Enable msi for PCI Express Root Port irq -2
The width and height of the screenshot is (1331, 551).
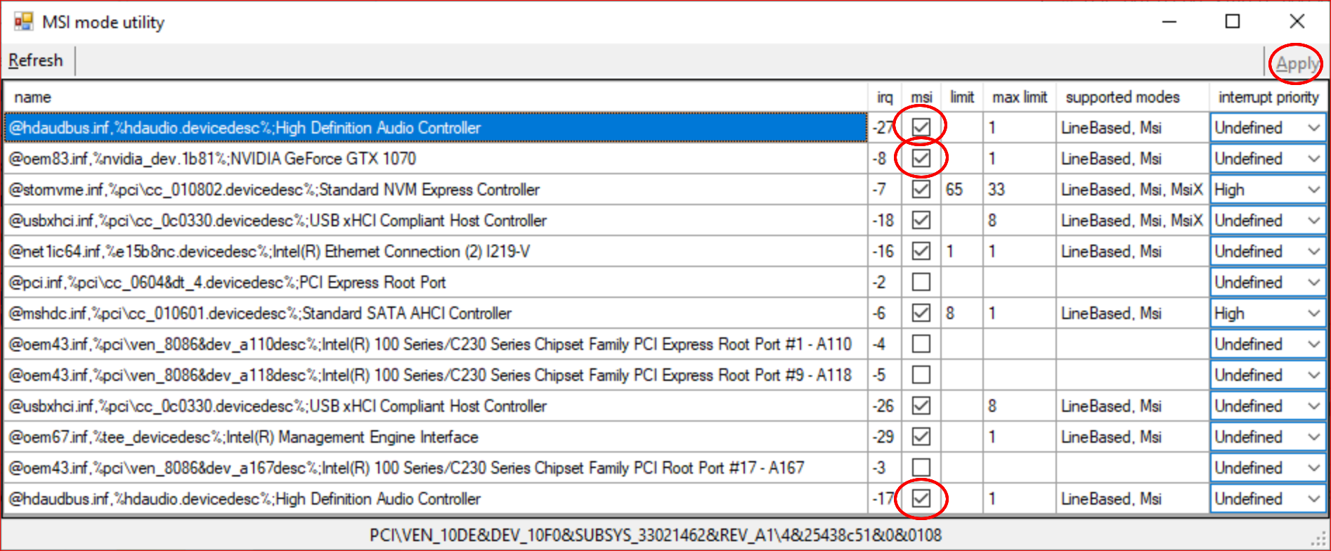pos(921,282)
